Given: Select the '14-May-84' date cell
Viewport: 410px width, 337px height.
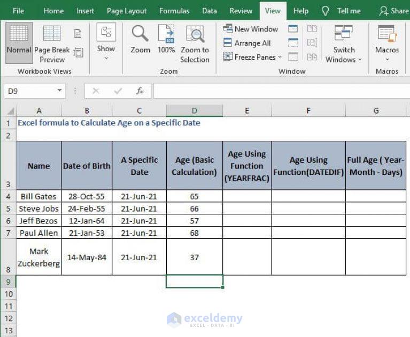Looking at the screenshot, I should 87,257.
